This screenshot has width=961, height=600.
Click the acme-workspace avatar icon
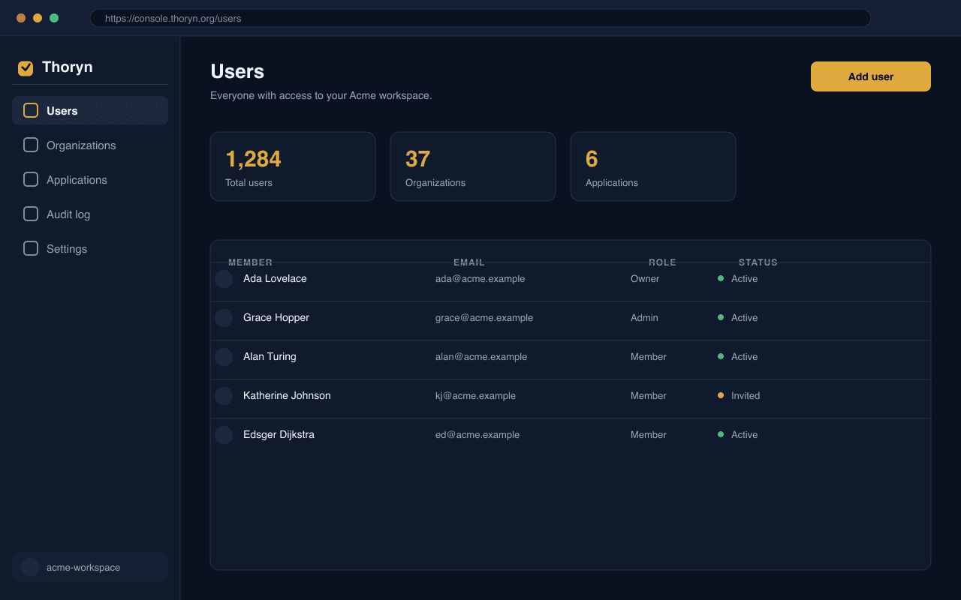pyautogui.click(x=30, y=567)
